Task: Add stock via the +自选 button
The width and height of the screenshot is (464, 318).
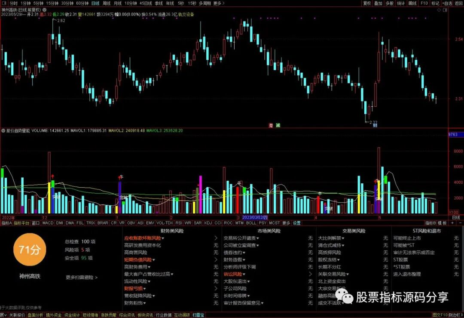Action: (x=447, y=3)
